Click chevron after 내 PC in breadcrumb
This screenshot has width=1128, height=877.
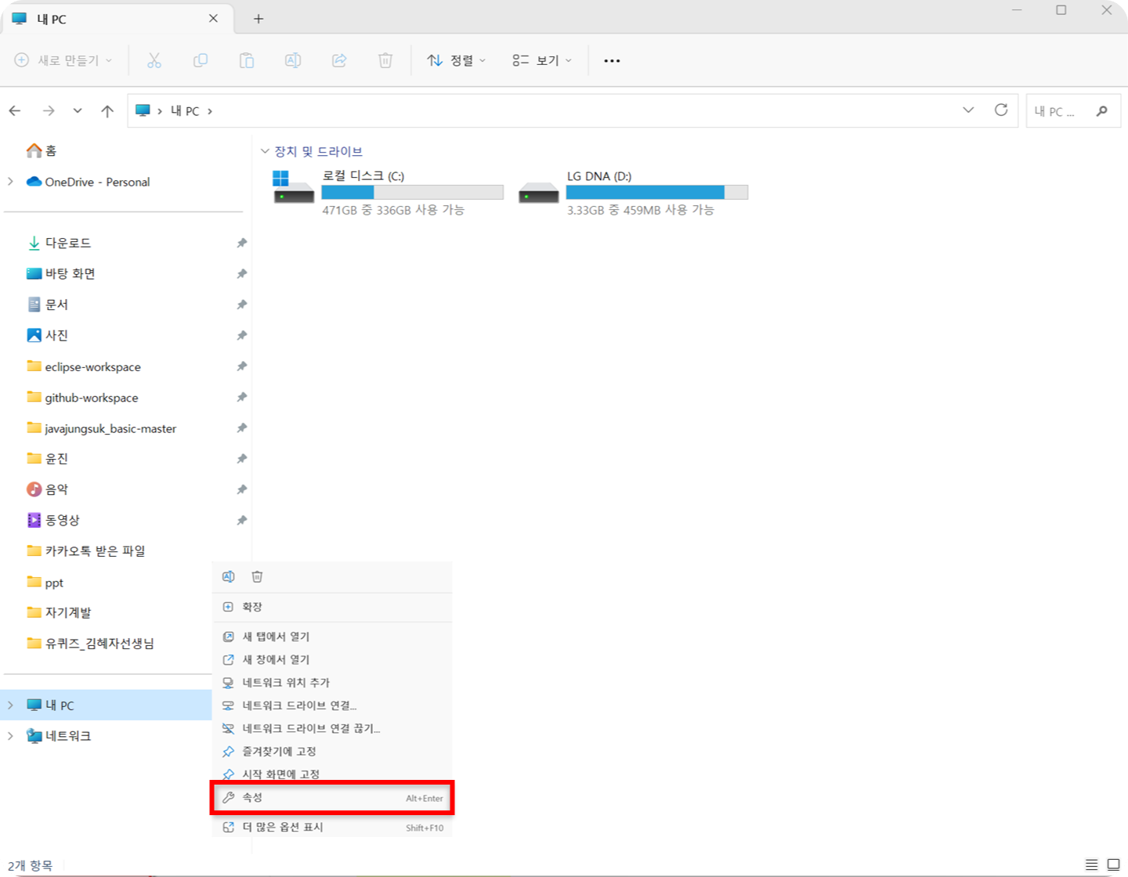(210, 111)
